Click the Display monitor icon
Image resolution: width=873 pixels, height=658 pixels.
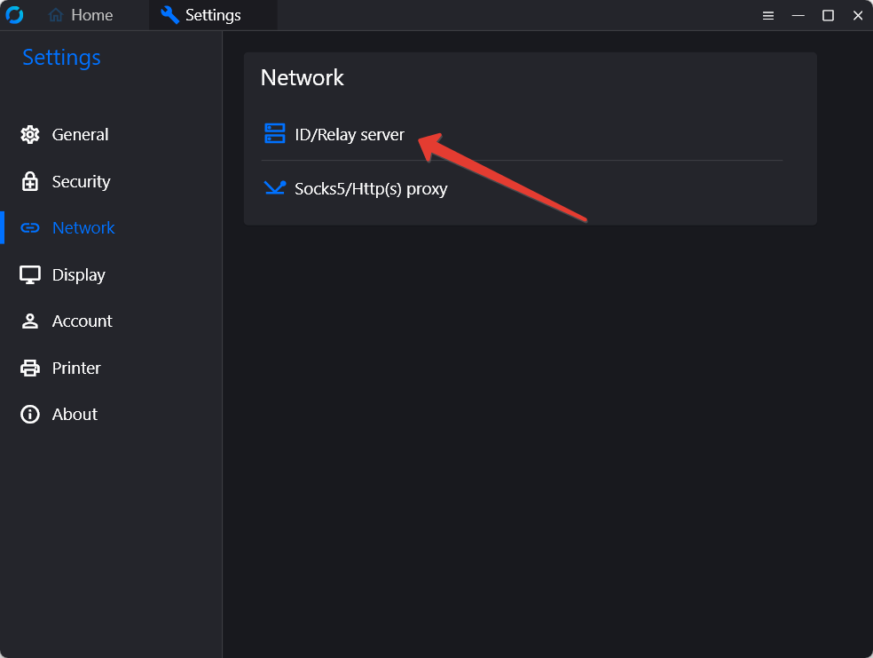pyautogui.click(x=30, y=274)
